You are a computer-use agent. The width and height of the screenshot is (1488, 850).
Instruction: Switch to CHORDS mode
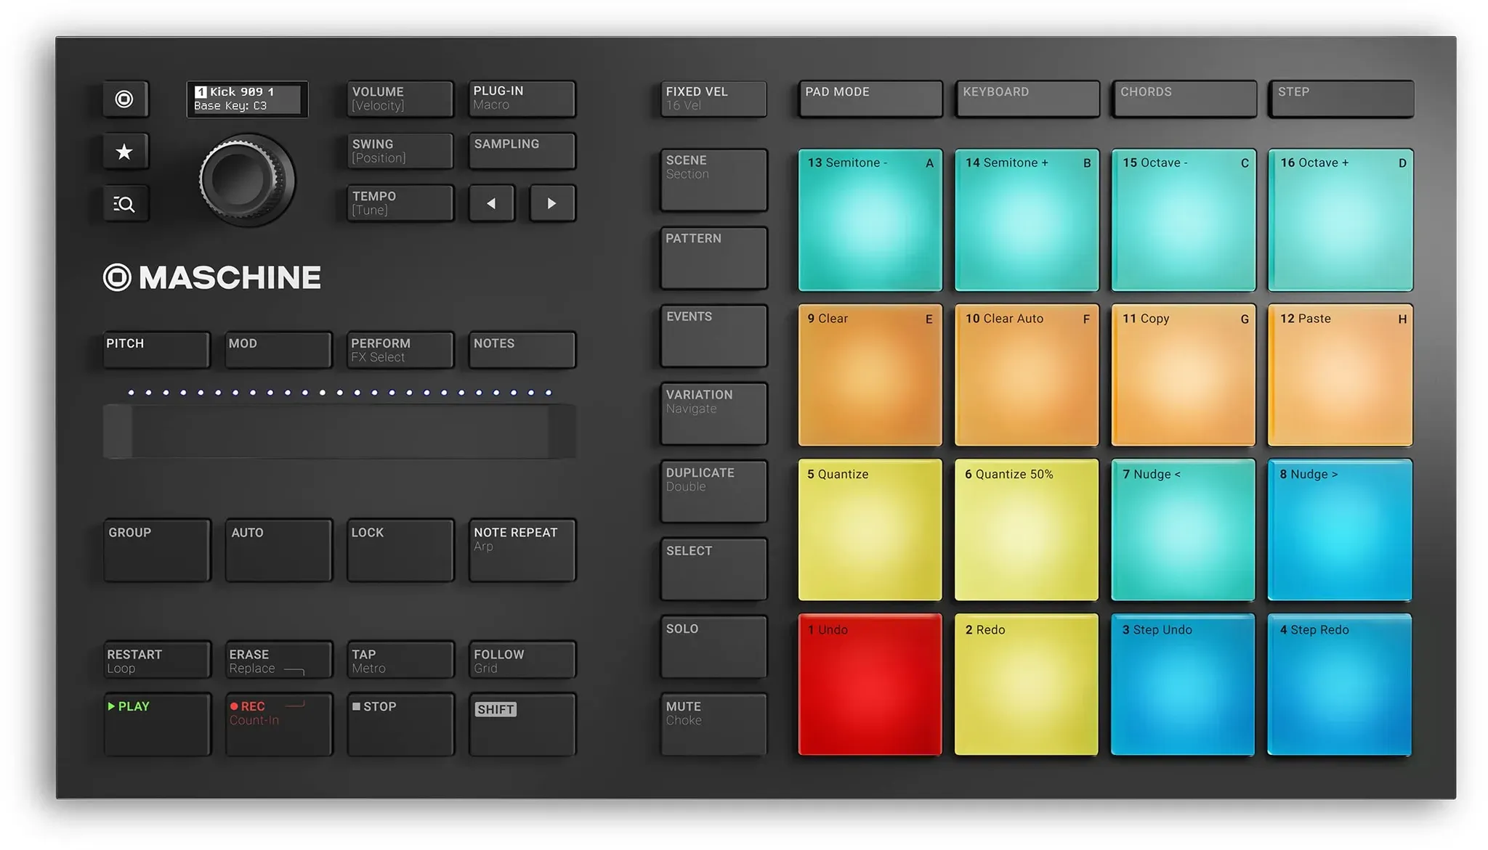pos(1184,99)
